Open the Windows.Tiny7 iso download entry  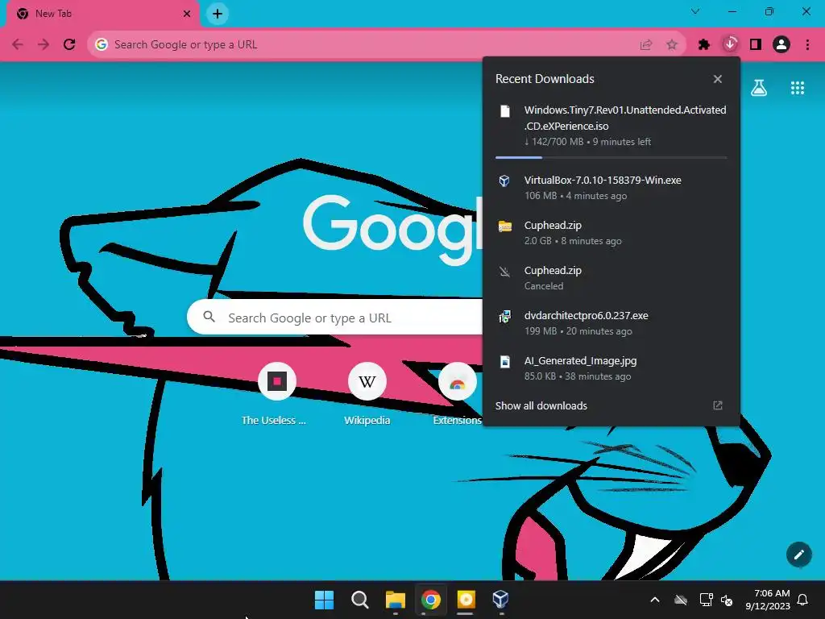(611, 125)
